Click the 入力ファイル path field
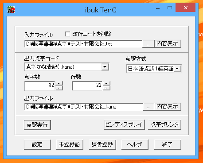This screenshot has height=163, width=203. pos(83,44)
